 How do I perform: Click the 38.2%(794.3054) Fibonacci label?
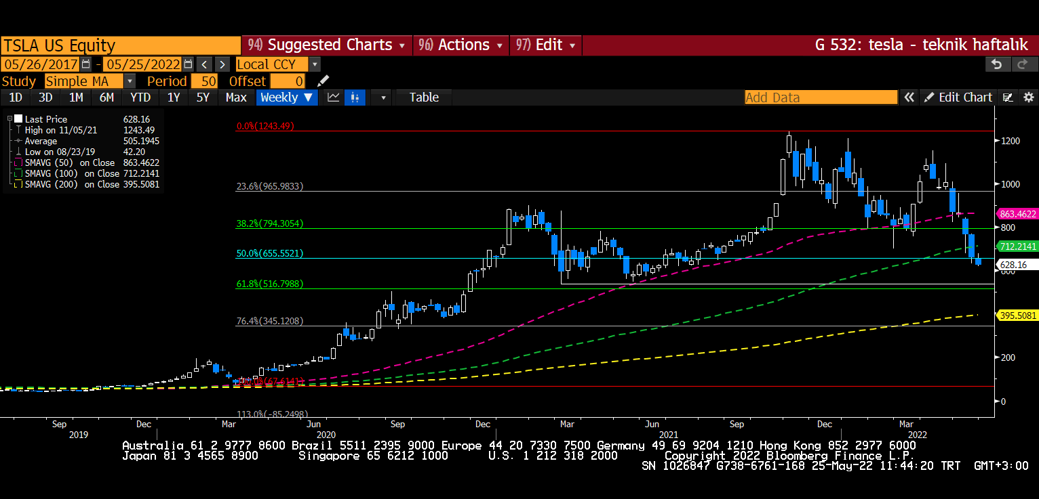269,223
